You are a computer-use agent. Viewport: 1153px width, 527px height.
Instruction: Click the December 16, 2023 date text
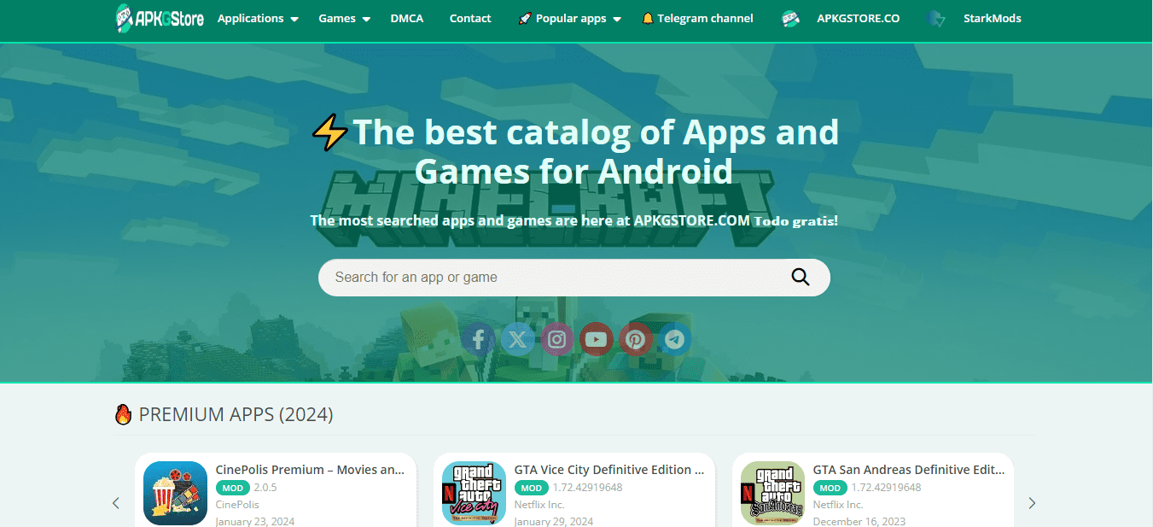coord(859,521)
